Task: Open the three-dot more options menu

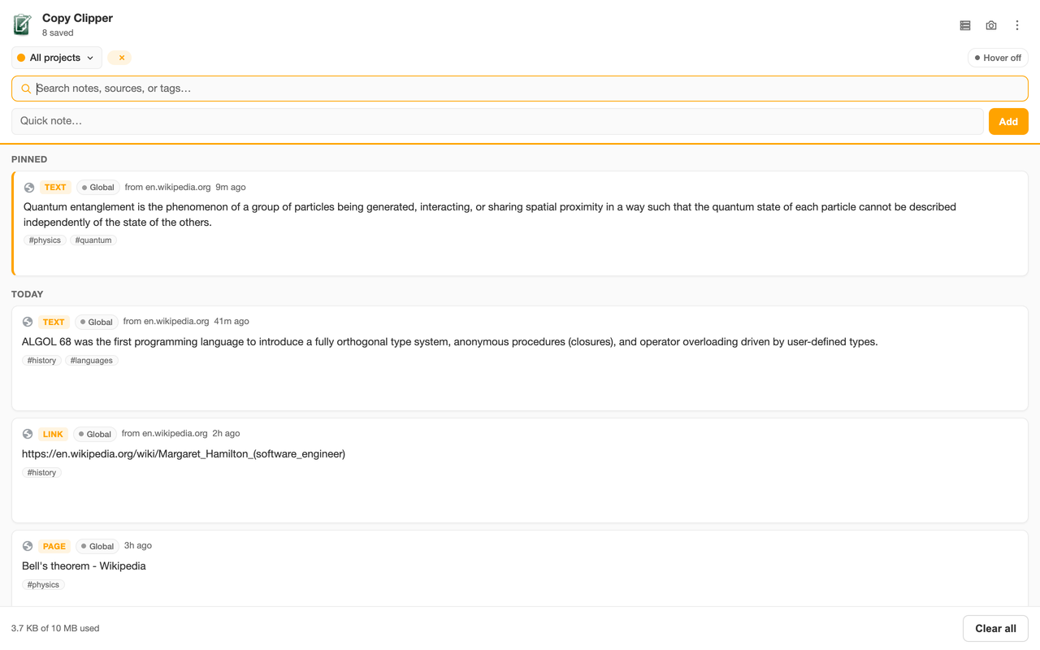Action: [1017, 25]
